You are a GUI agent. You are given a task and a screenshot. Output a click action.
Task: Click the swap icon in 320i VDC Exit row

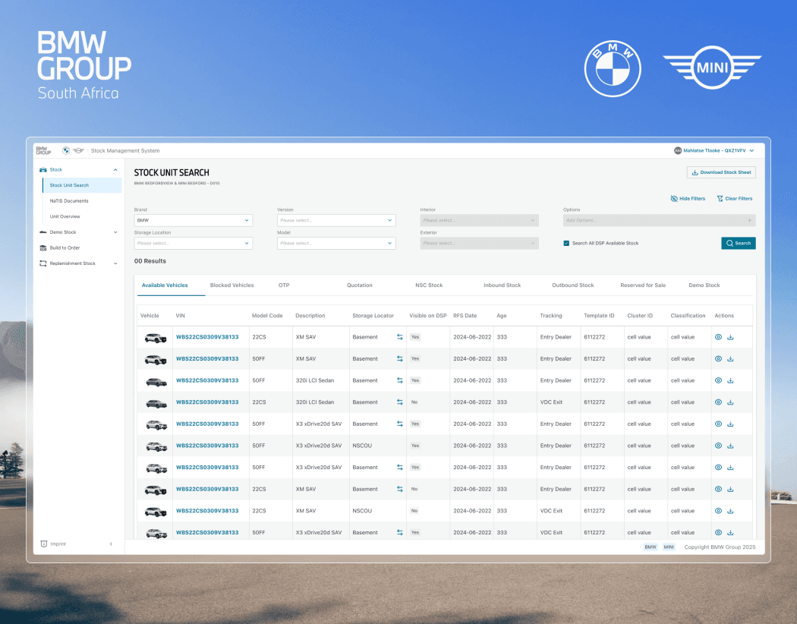click(x=399, y=402)
